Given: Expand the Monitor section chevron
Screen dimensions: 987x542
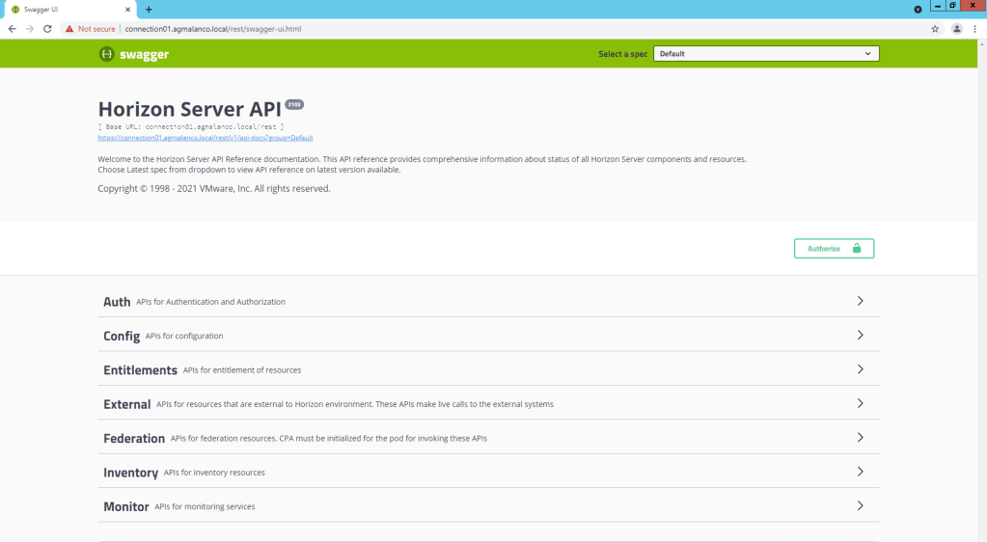Looking at the screenshot, I should 860,506.
